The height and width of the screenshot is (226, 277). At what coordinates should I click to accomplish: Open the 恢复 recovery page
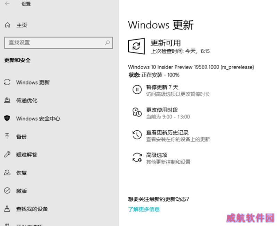pos(22,173)
